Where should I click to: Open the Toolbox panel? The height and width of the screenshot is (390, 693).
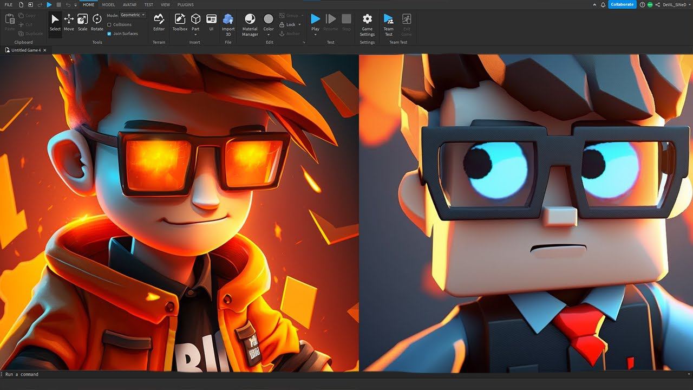pyautogui.click(x=180, y=22)
